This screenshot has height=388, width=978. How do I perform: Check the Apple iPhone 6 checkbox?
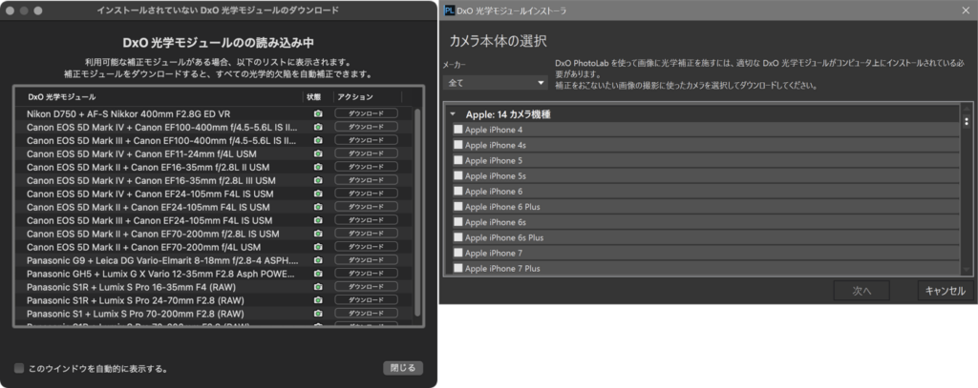click(458, 192)
